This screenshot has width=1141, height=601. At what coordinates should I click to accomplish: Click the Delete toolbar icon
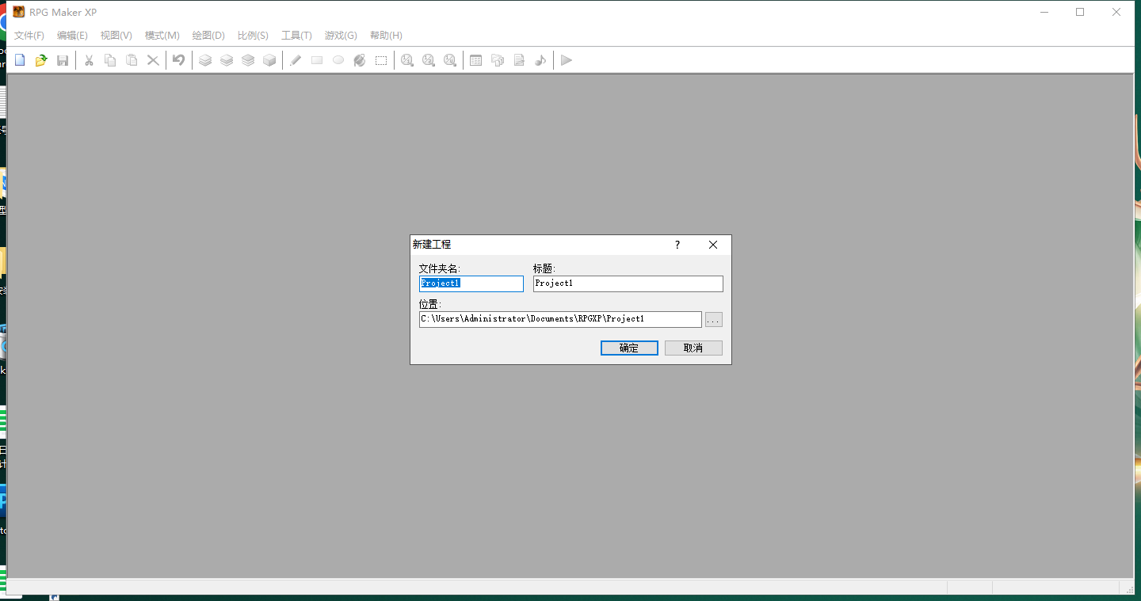[153, 59]
